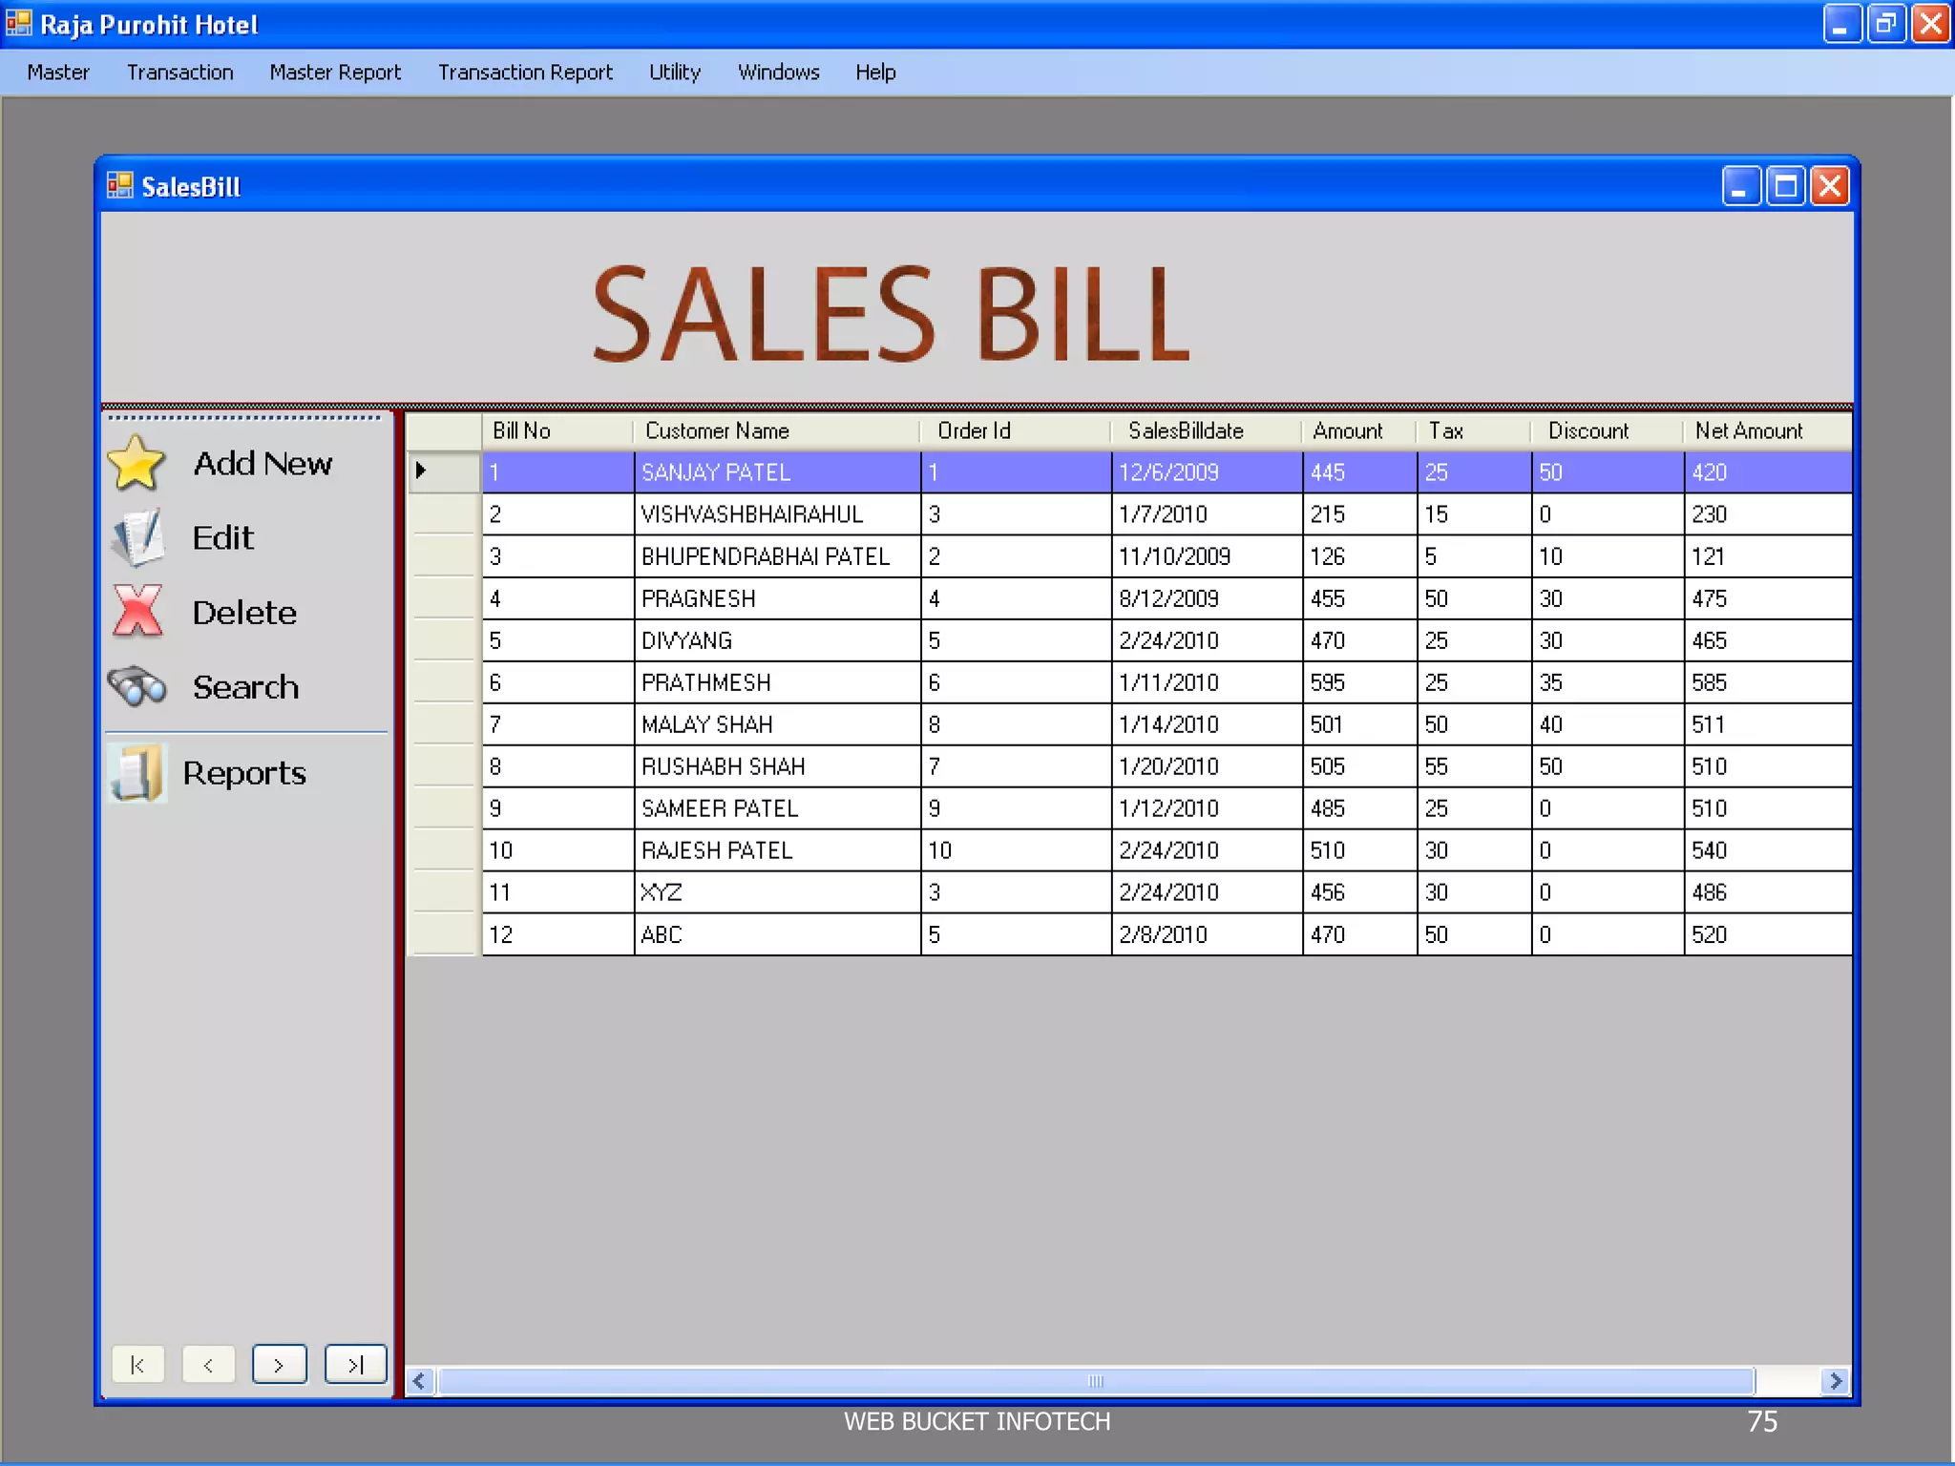Click net amount cell 585
The height and width of the screenshot is (1466, 1955).
(1768, 682)
